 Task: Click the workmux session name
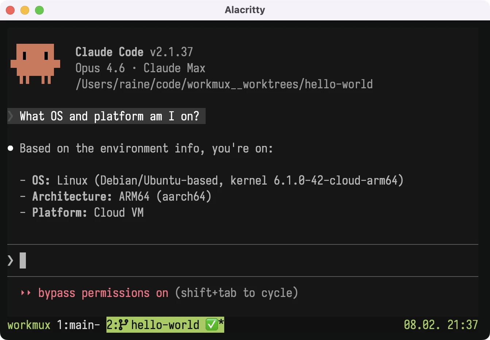(x=29, y=325)
